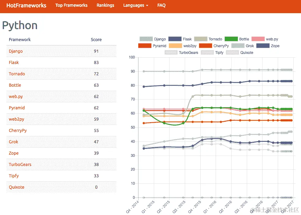Go to the Top Frameworks menu item

point(71,6)
